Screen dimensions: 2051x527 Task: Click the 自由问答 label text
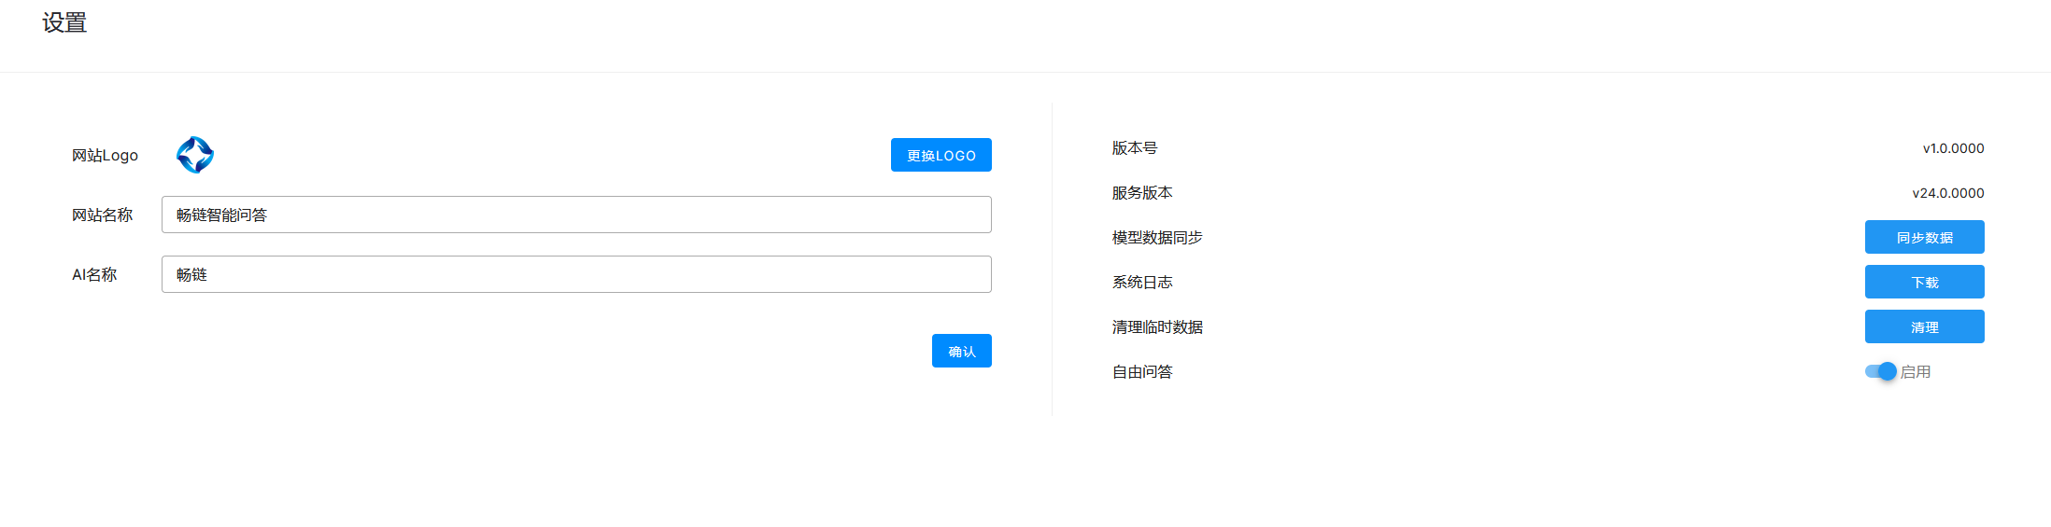click(x=1141, y=371)
